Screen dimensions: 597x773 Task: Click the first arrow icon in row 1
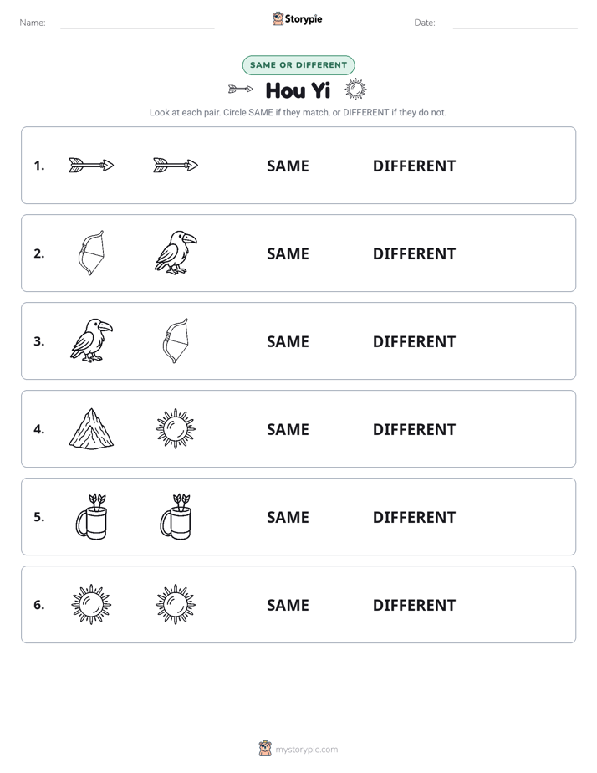[x=91, y=165]
